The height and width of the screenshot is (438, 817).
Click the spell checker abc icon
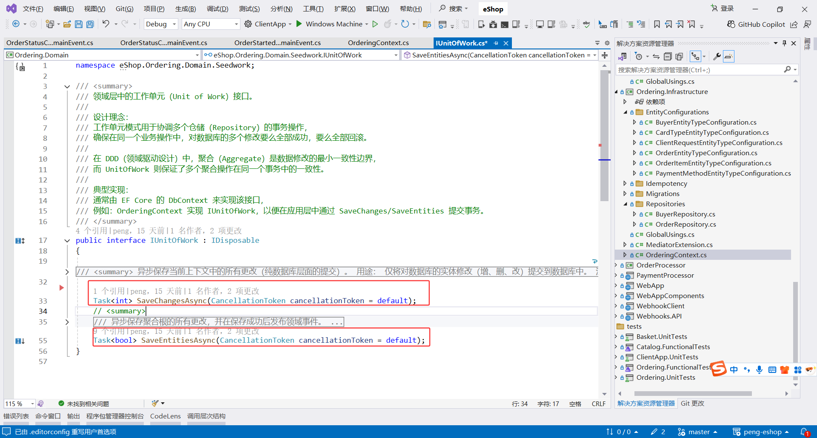pyautogui.click(x=587, y=24)
